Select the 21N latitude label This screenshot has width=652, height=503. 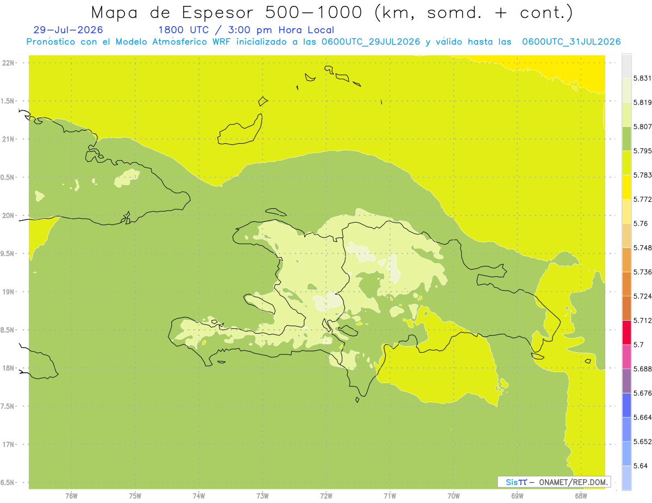pyautogui.click(x=8, y=139)
